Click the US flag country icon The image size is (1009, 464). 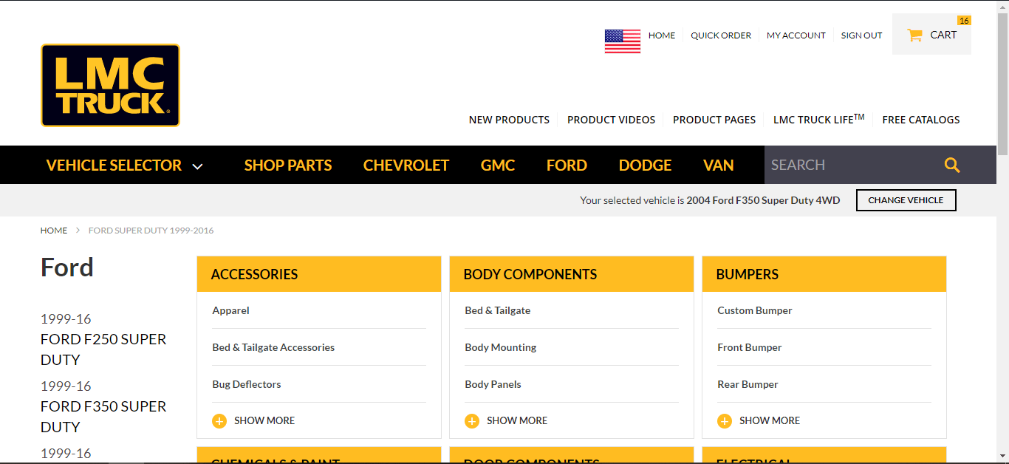click(x=622, y=41)
